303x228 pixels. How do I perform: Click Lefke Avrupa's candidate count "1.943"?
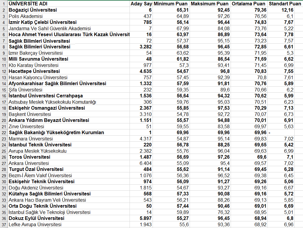(x=141, y=224)
